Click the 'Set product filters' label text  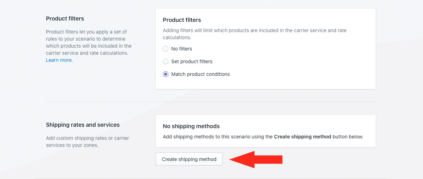[x=192, y=61]
